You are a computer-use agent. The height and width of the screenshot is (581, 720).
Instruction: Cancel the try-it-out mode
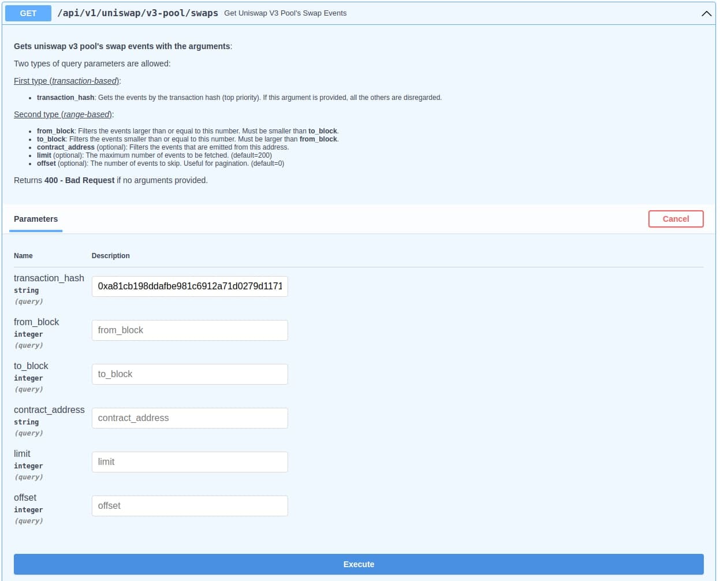(x=676, y=219)
